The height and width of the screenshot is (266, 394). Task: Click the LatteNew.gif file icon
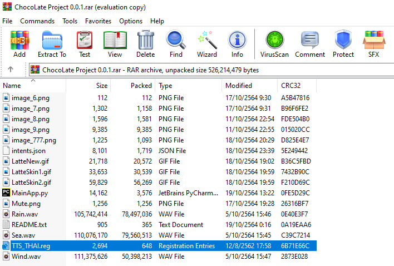[x=6, y=161]
